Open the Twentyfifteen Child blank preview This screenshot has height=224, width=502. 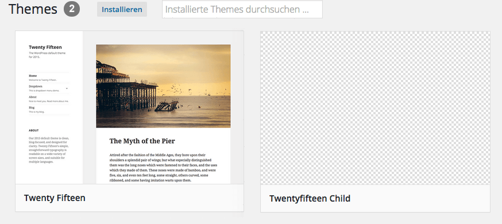(x=375, y=108)
